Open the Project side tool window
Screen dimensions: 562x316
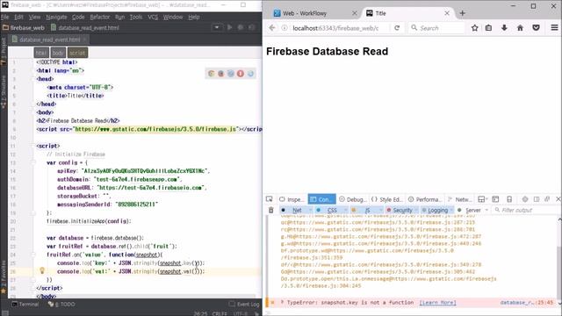point(4,51)
